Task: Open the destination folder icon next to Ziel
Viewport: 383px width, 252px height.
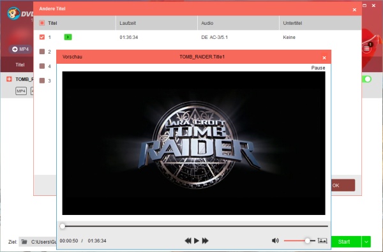Action: point(24,242)
